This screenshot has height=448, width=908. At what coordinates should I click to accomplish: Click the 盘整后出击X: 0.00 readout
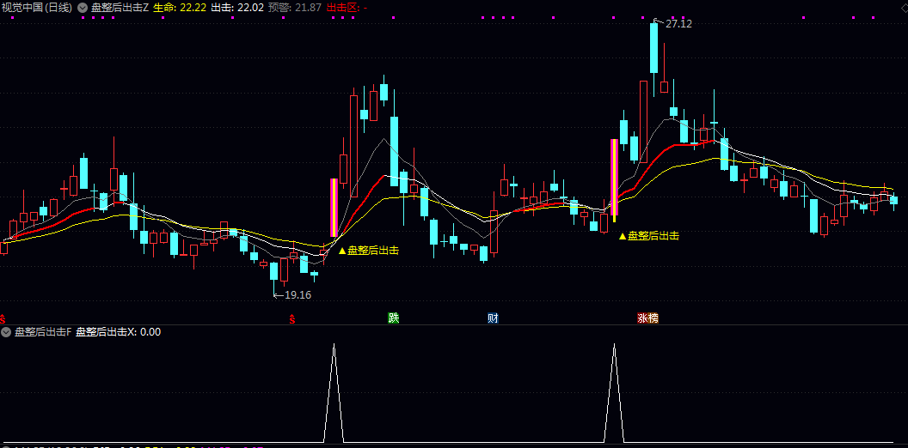(x=119, y=332)
